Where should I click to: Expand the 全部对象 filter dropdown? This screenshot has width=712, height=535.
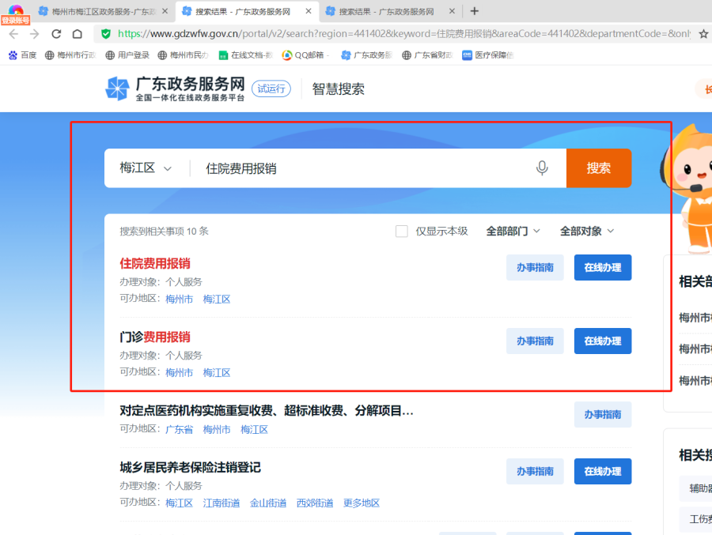click(x=587, y=231)
